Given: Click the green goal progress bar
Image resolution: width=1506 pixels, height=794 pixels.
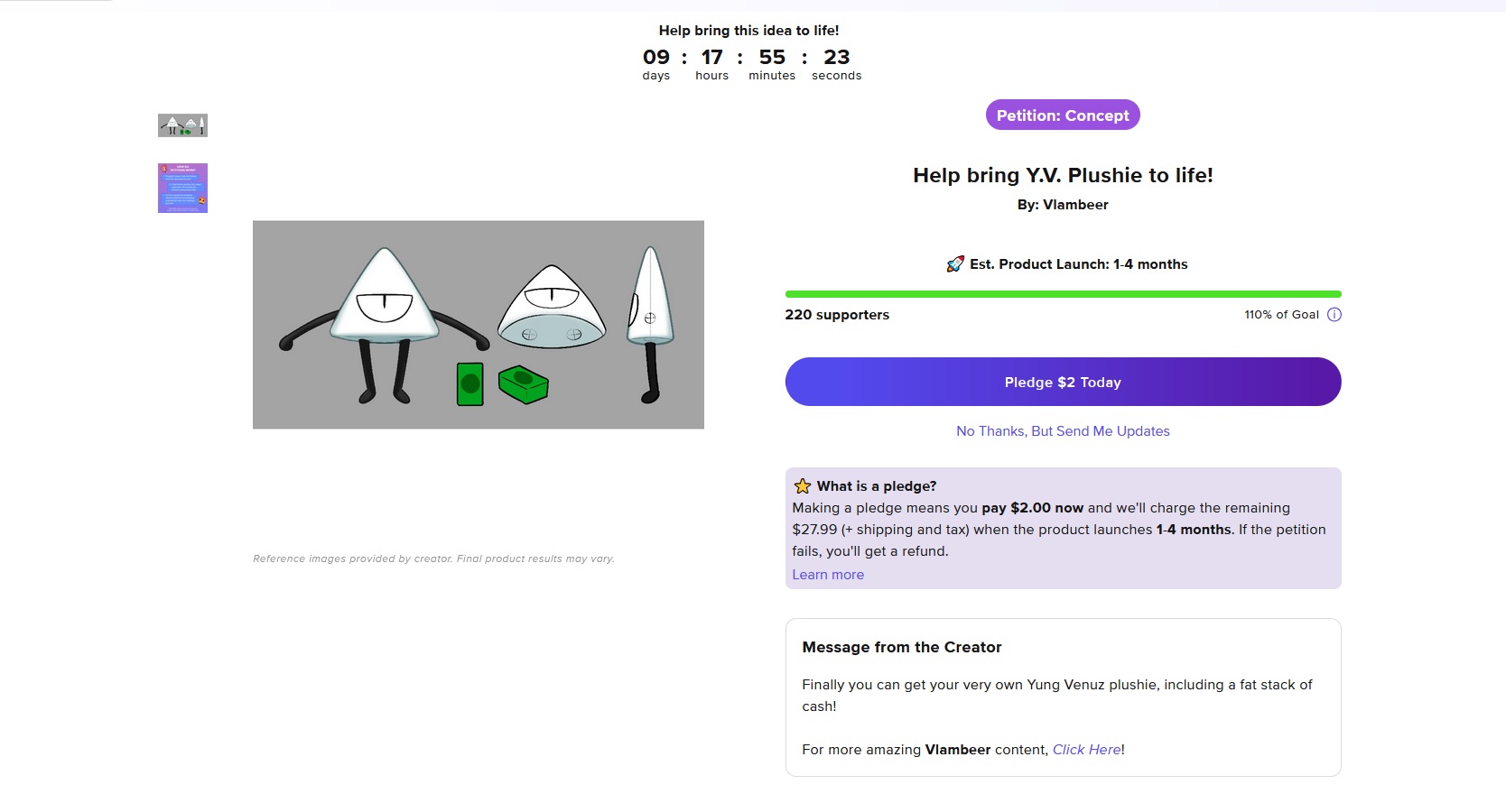Looking at the screenshot, I should click(x=1063, y=294).
